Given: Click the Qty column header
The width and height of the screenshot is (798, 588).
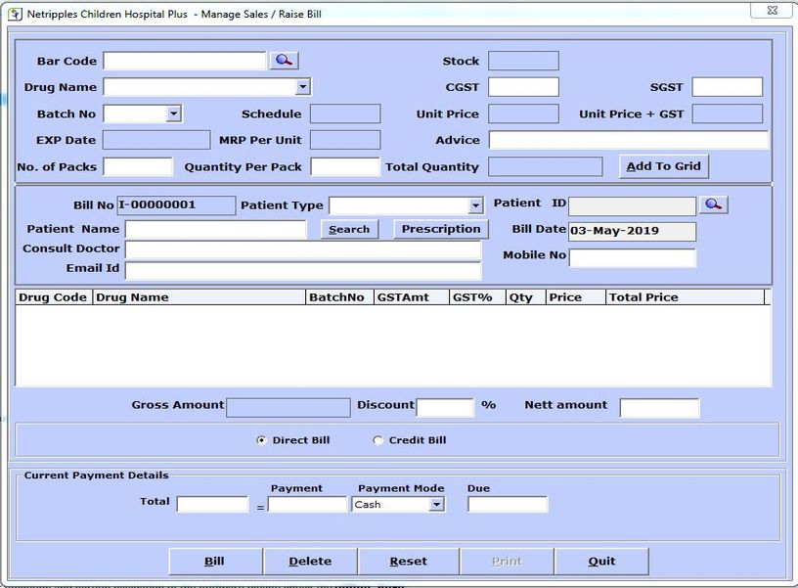Looking at the screenshot, I should pos(526,297).
